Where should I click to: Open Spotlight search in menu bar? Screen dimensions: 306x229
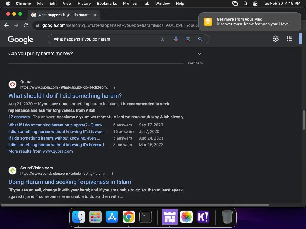point(245,4)
